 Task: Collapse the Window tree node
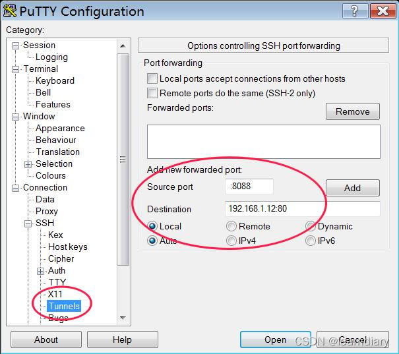[16, 117]
